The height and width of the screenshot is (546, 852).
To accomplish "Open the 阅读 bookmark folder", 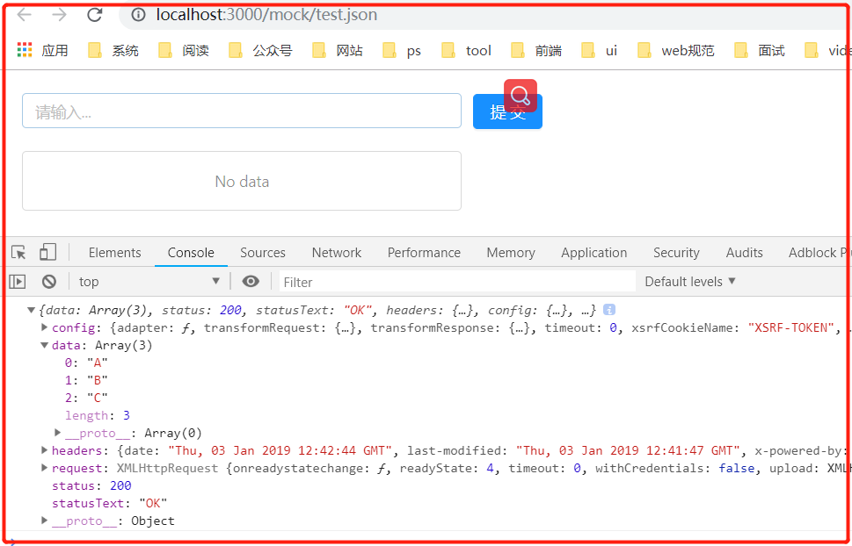I will [x=184, y=51].
